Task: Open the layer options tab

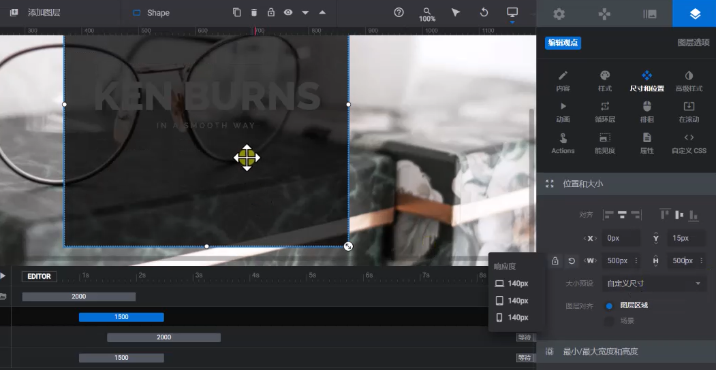Action: pyautogui.click(x=694, y=14)
